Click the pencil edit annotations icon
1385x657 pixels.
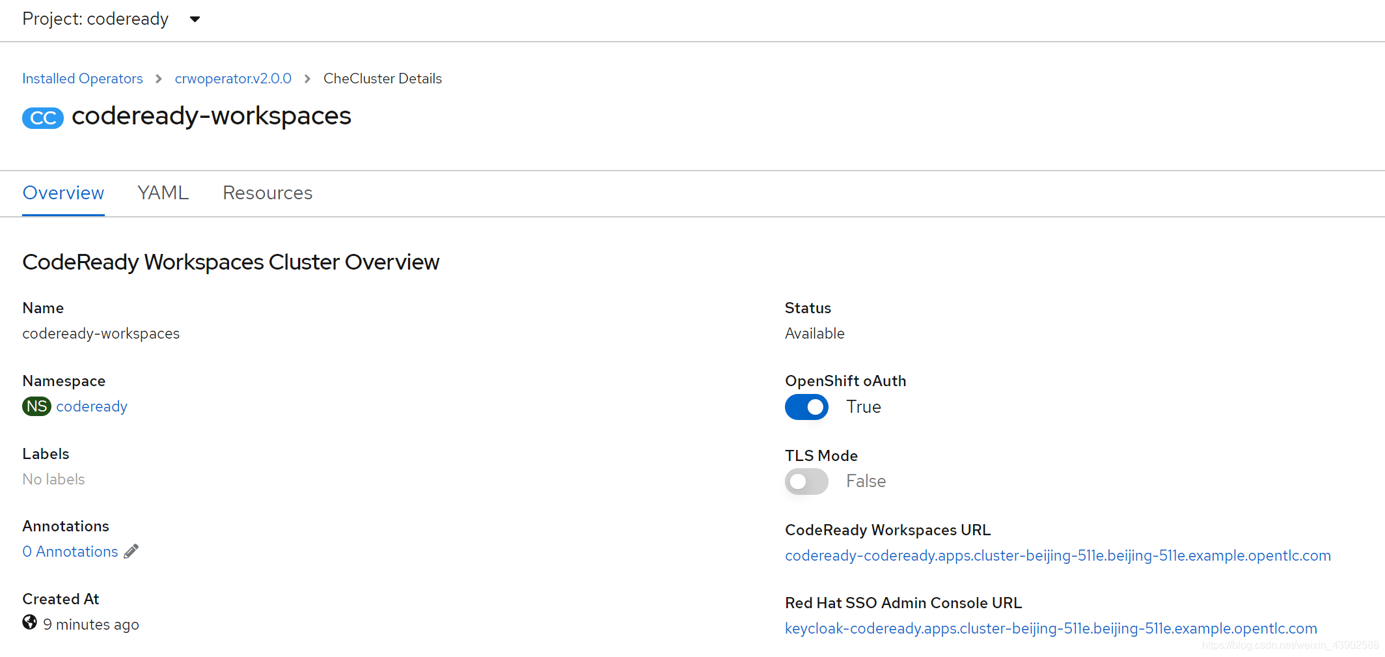(x=131, y=552)
